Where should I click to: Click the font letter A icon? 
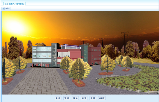point(4,8)
